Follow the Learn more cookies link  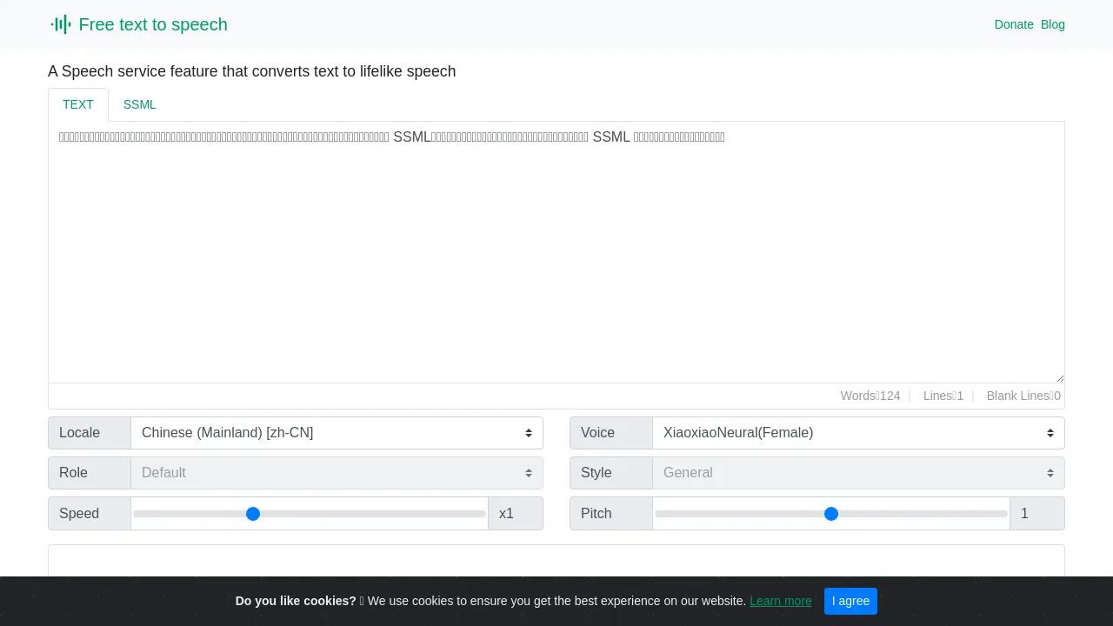click(780, 601)
